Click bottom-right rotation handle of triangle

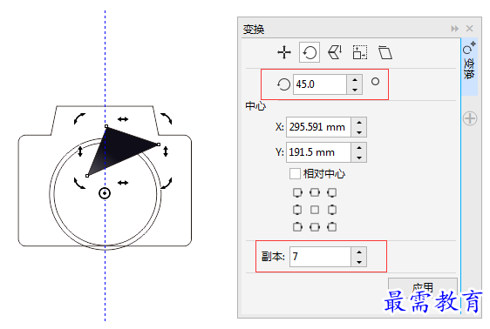click(x=167, y=183)
